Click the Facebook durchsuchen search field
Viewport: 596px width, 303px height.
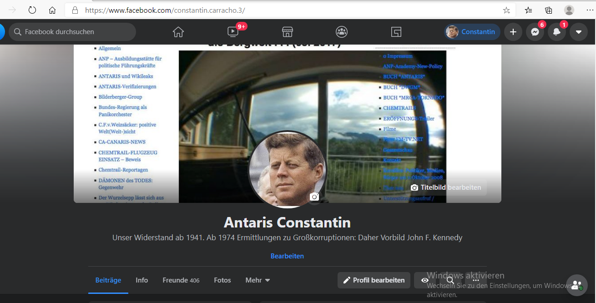(x=72, y=32)
